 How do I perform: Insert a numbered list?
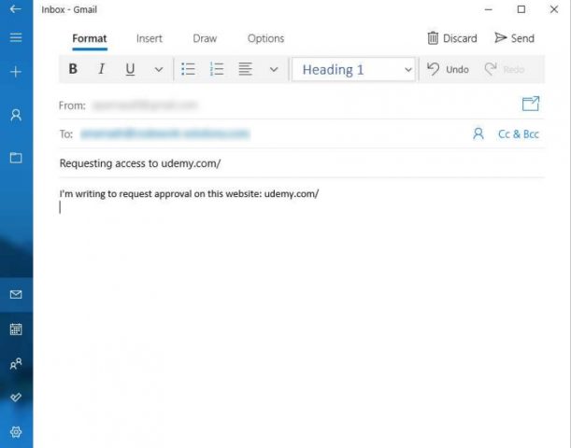pos(217,69)
